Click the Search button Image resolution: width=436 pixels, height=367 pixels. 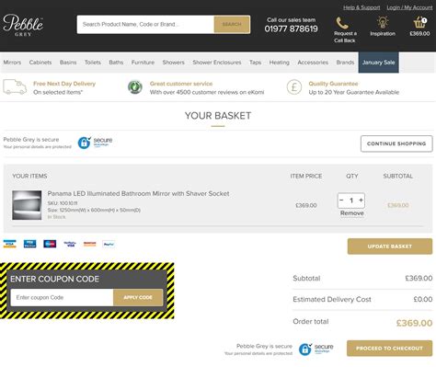(232, 24)
